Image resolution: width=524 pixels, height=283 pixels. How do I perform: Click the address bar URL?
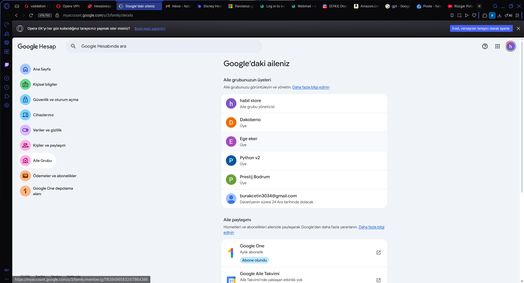tap(98, 15)
